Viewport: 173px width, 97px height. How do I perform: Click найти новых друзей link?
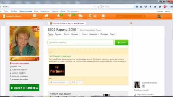pos(20,70)
